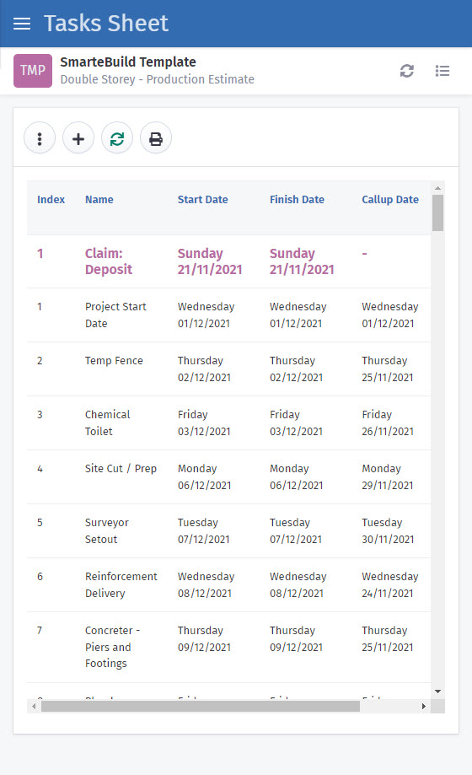Select Reinforcement Delivery task row
Image resolution: width=472 pixels, height=775 pixels.
[x=228, y=584]
